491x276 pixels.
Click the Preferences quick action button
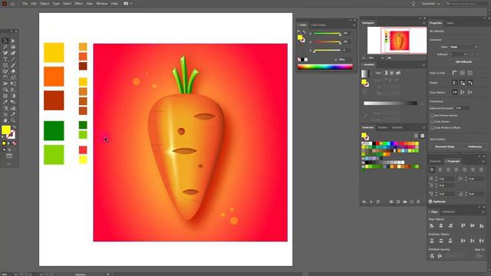pos(475,146)
